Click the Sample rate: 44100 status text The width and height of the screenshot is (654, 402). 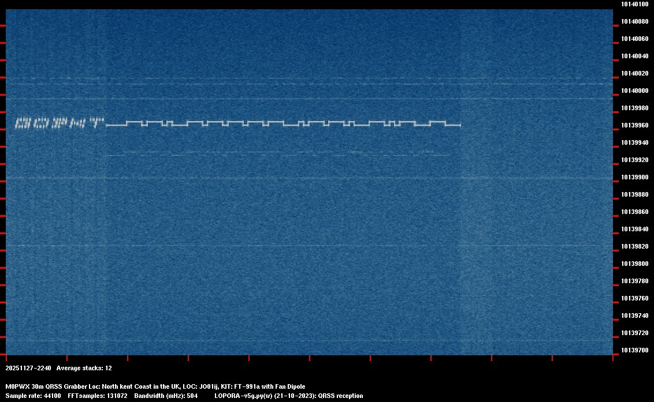click(32, 396)
